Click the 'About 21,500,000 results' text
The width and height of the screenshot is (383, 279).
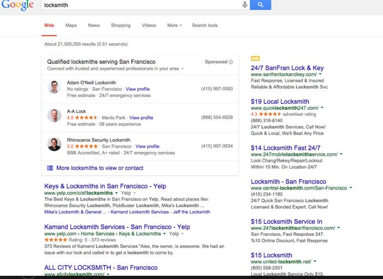(86, 44)
